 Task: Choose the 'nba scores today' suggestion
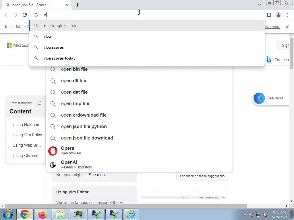tap(147, 58)
